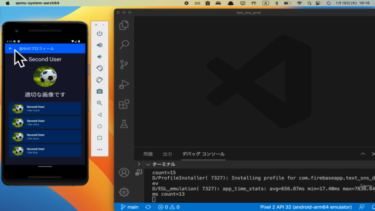375x211 pixels.
Task: Open the errors and warnings count
Action: 169,207
